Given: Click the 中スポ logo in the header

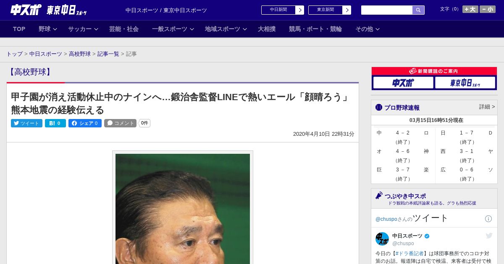Looking at the screenshot, I should pos(26,10).
